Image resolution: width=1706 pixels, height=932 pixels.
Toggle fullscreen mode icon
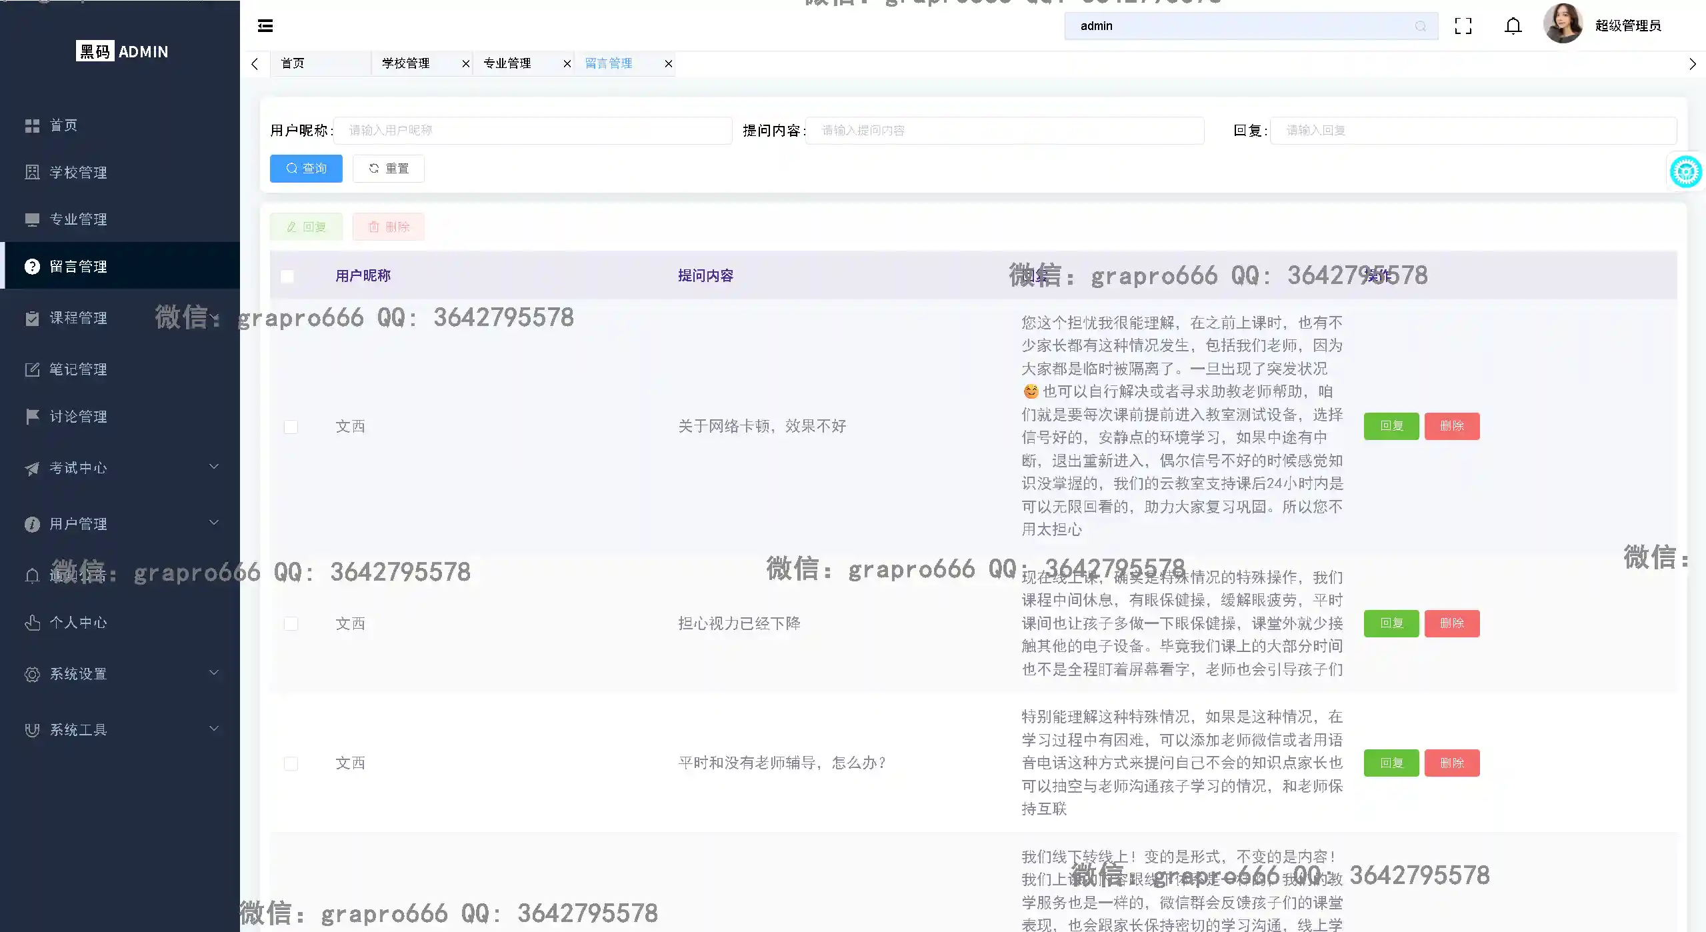point(1463,26)
